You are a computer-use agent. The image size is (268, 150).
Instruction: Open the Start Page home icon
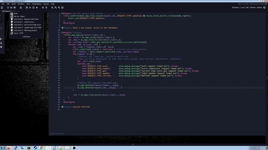coord(2,7)
